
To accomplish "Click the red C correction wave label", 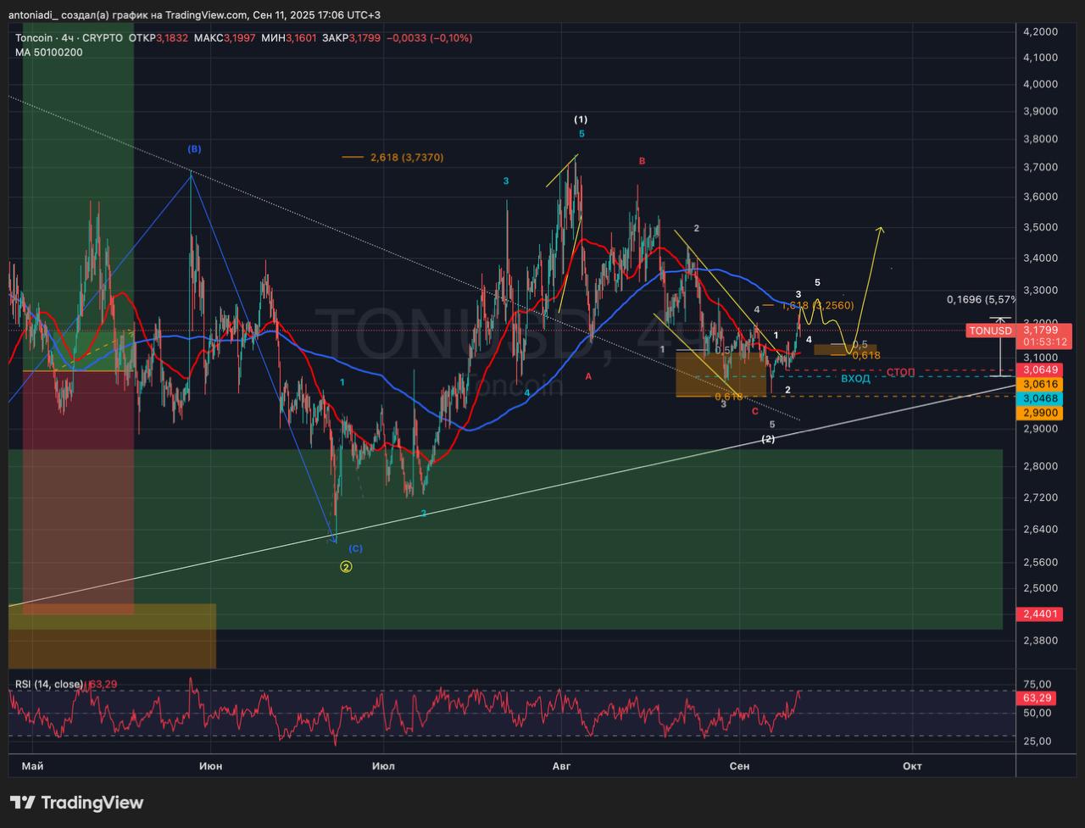I will (754, 411).
